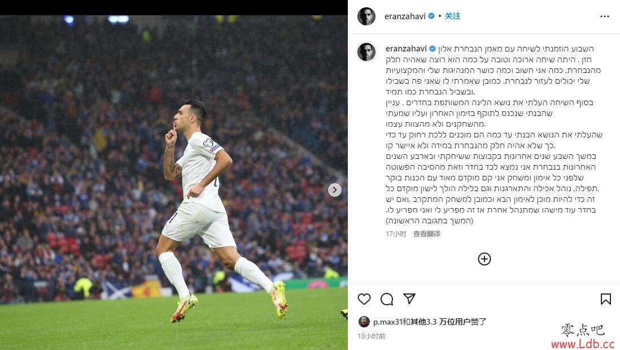Click the 17小时 caption timestamp
The height and width of the screenshot is (350, 620).
coord(396,234)
